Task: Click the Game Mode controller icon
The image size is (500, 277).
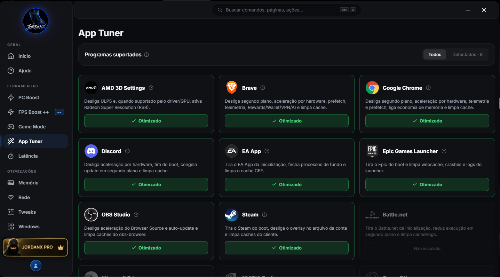Action: pyautogui.click(x=11, y=127)
